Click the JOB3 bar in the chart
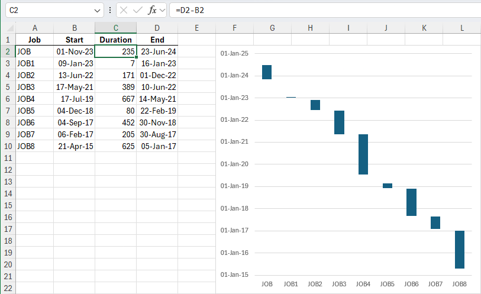 point(339,122)
